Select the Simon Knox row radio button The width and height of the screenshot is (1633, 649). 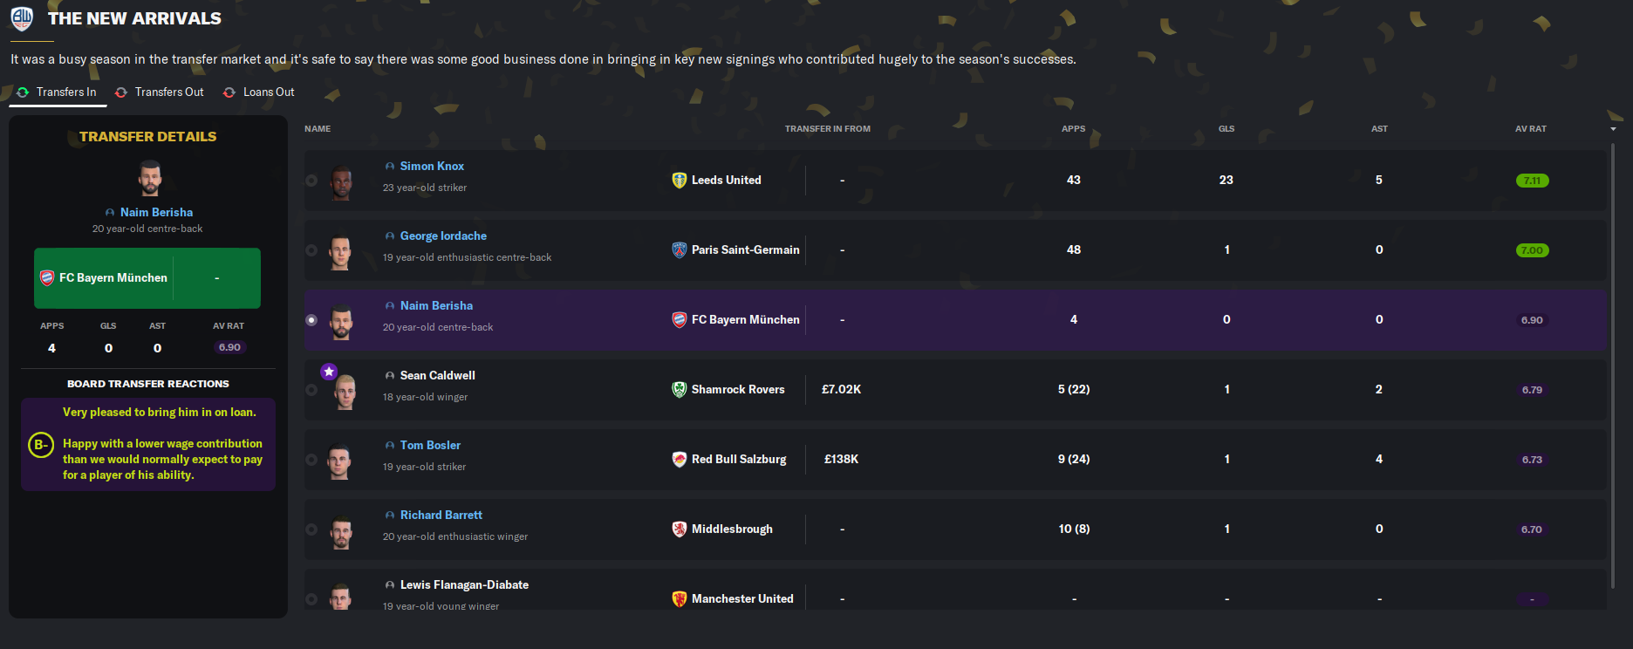pyautogui.click(x=311, y=181)
